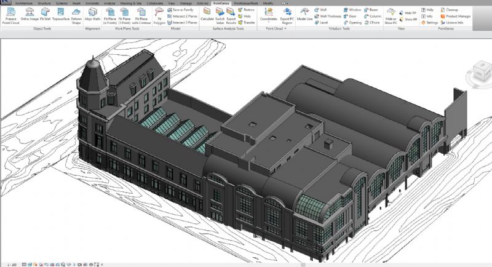Screen dimensions: 492x267
Task: Toggle Hide PP visibility
Action: coord(410,12)
